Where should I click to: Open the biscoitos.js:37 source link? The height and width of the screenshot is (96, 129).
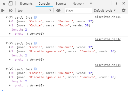click(x=108, y=39)
